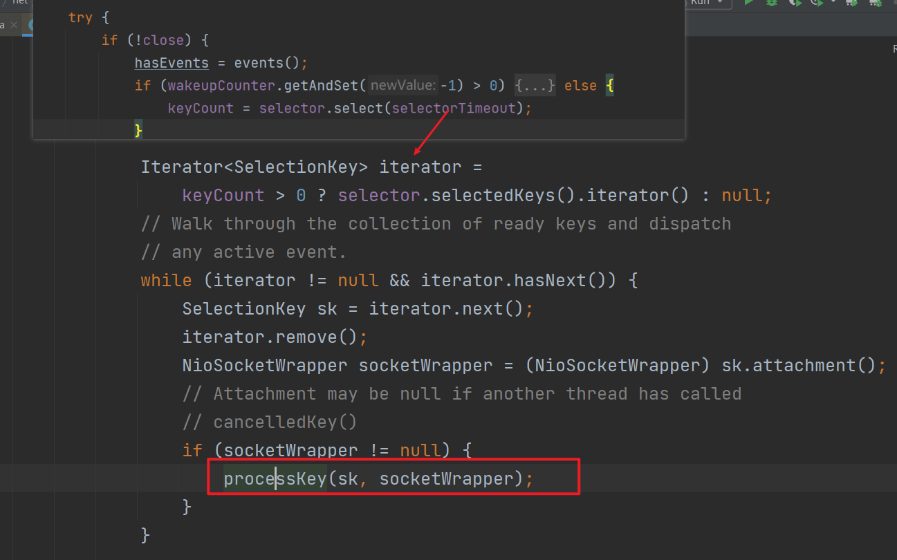
Task: Click keyCount in the ternary expression
Action: pos(223,196)
